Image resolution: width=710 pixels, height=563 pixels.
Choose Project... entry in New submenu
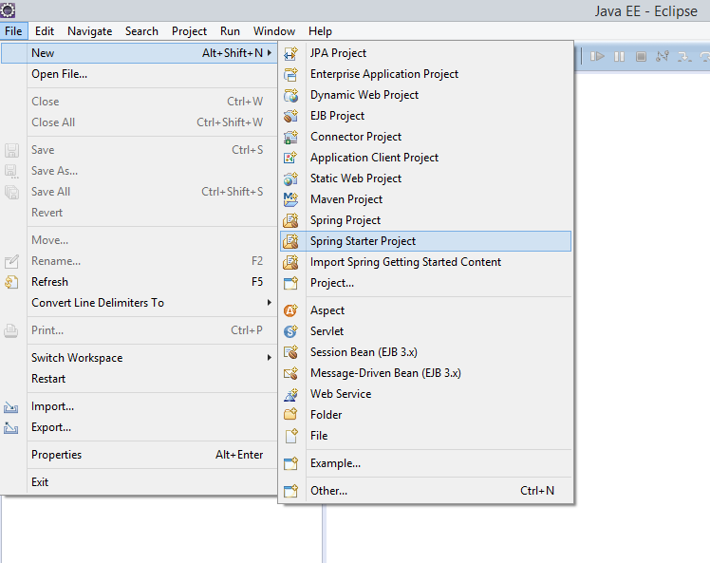[x=425, y=283]
